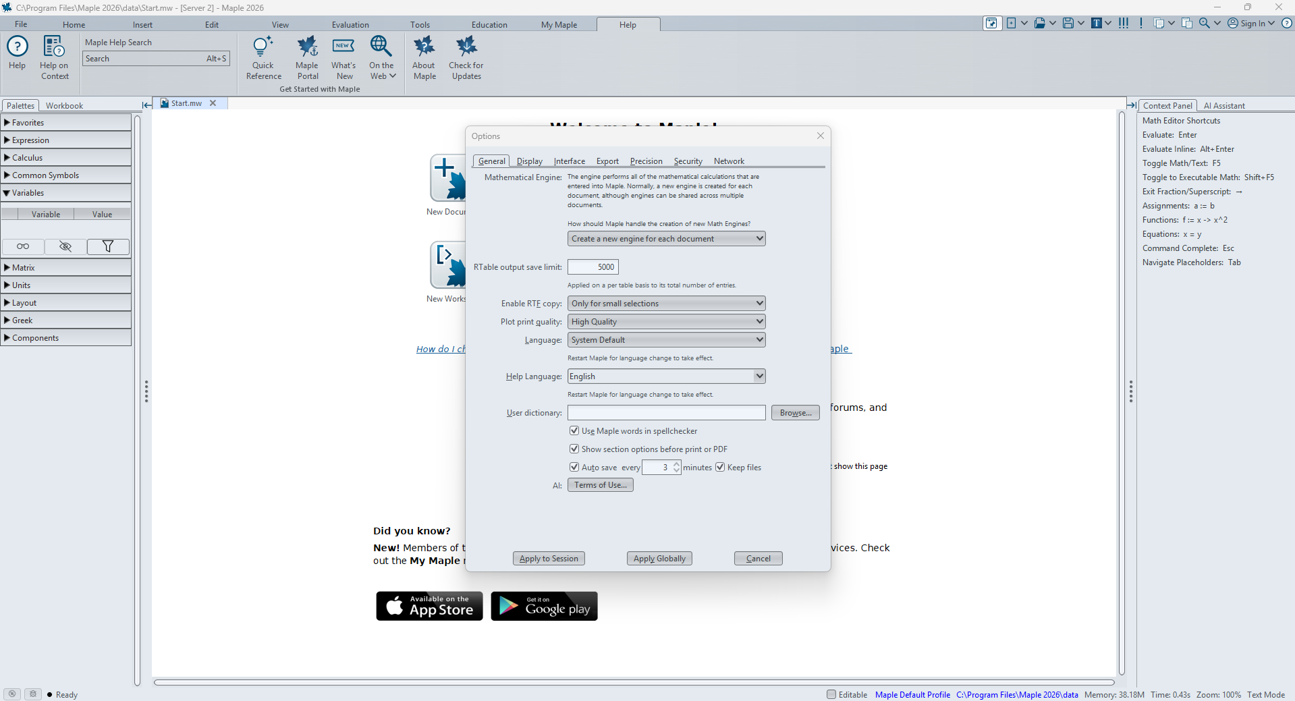This screenshot has height=701, width=1295.
Task: Collapse the right Context Panel arrow icon
Action: 1132,105
